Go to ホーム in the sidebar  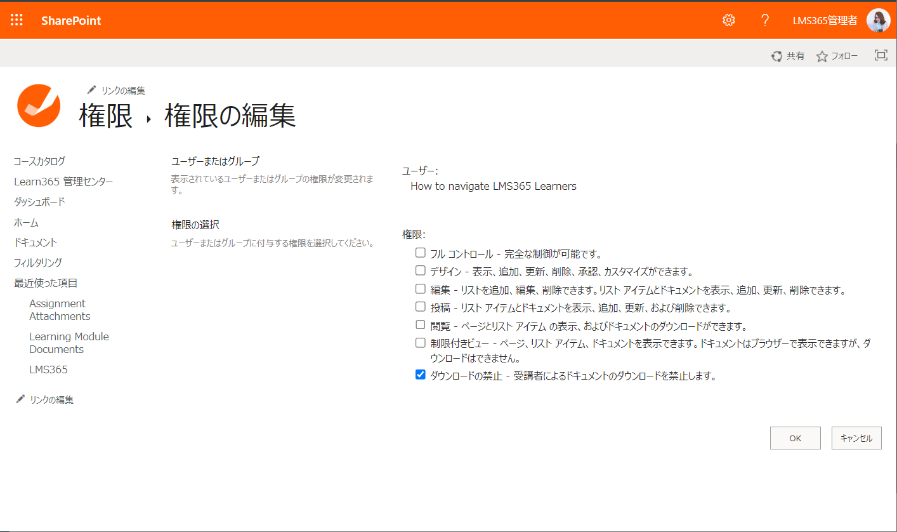point(26,222)
